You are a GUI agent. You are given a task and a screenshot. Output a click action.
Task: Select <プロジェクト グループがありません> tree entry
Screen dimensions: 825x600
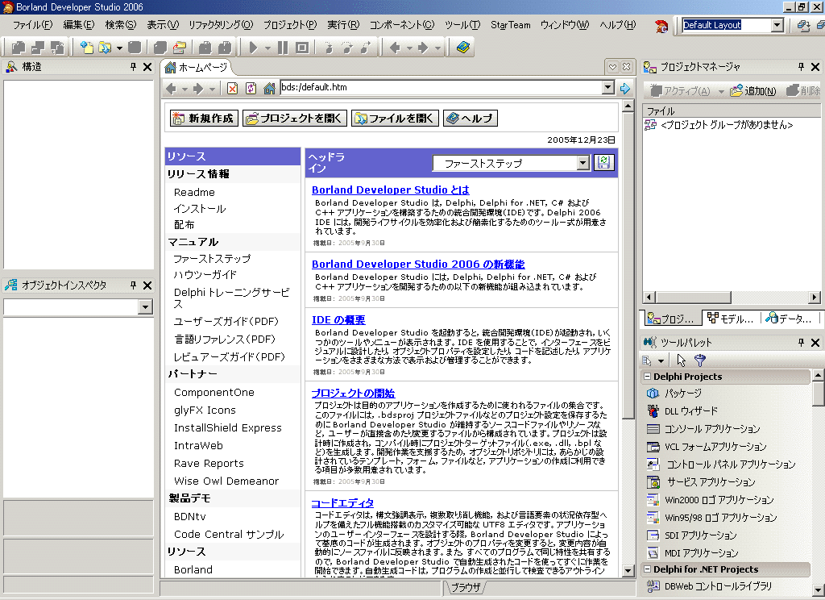[x=726, y=125]
